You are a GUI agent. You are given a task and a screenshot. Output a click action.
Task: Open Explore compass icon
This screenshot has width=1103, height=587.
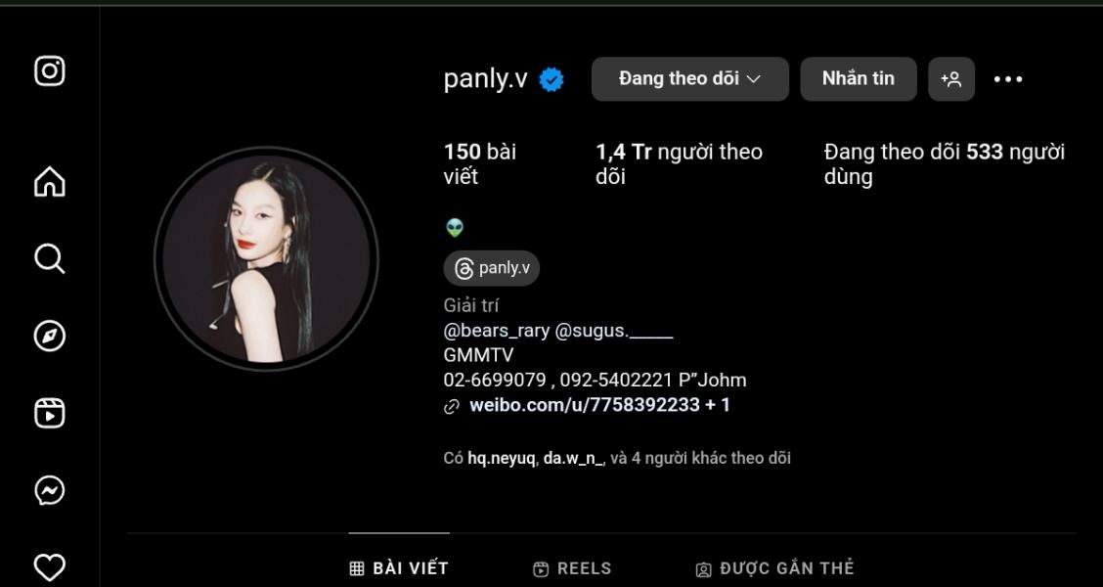[x=49, y=336]
